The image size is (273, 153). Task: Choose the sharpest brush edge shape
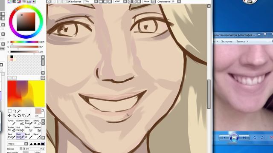click(x=31, y=144)
